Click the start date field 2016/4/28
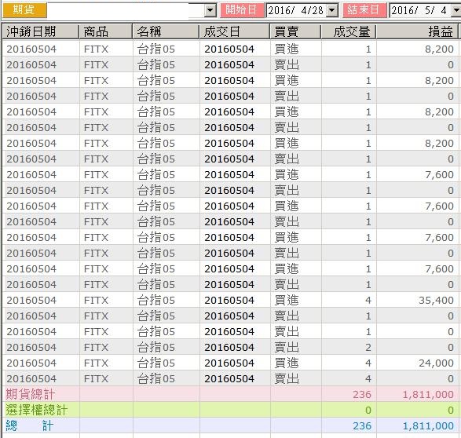 coord(297,10)
